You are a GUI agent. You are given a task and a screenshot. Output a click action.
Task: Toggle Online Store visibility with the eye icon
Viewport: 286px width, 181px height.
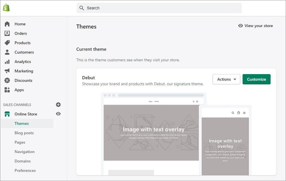pyautogui.click(x=58, y=114)
